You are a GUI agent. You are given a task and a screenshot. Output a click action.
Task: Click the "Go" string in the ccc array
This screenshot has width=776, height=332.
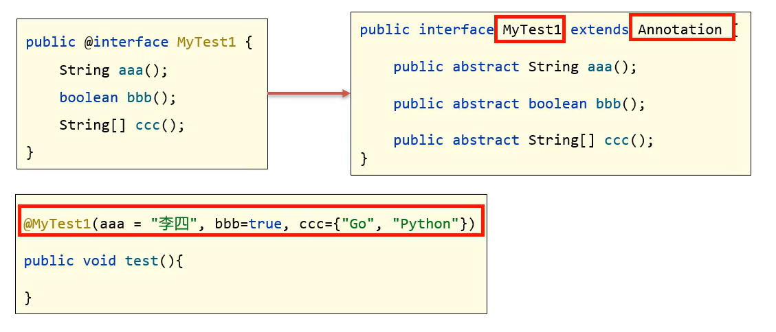coord(357,224)
